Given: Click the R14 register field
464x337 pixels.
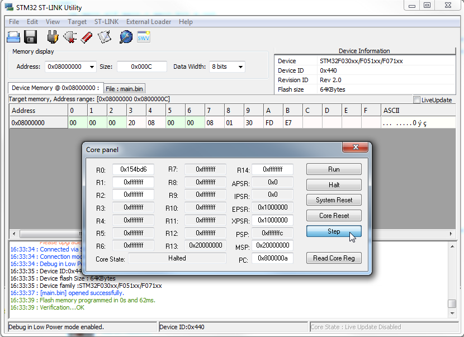Looking at the screenshot, I should (273, 169).
